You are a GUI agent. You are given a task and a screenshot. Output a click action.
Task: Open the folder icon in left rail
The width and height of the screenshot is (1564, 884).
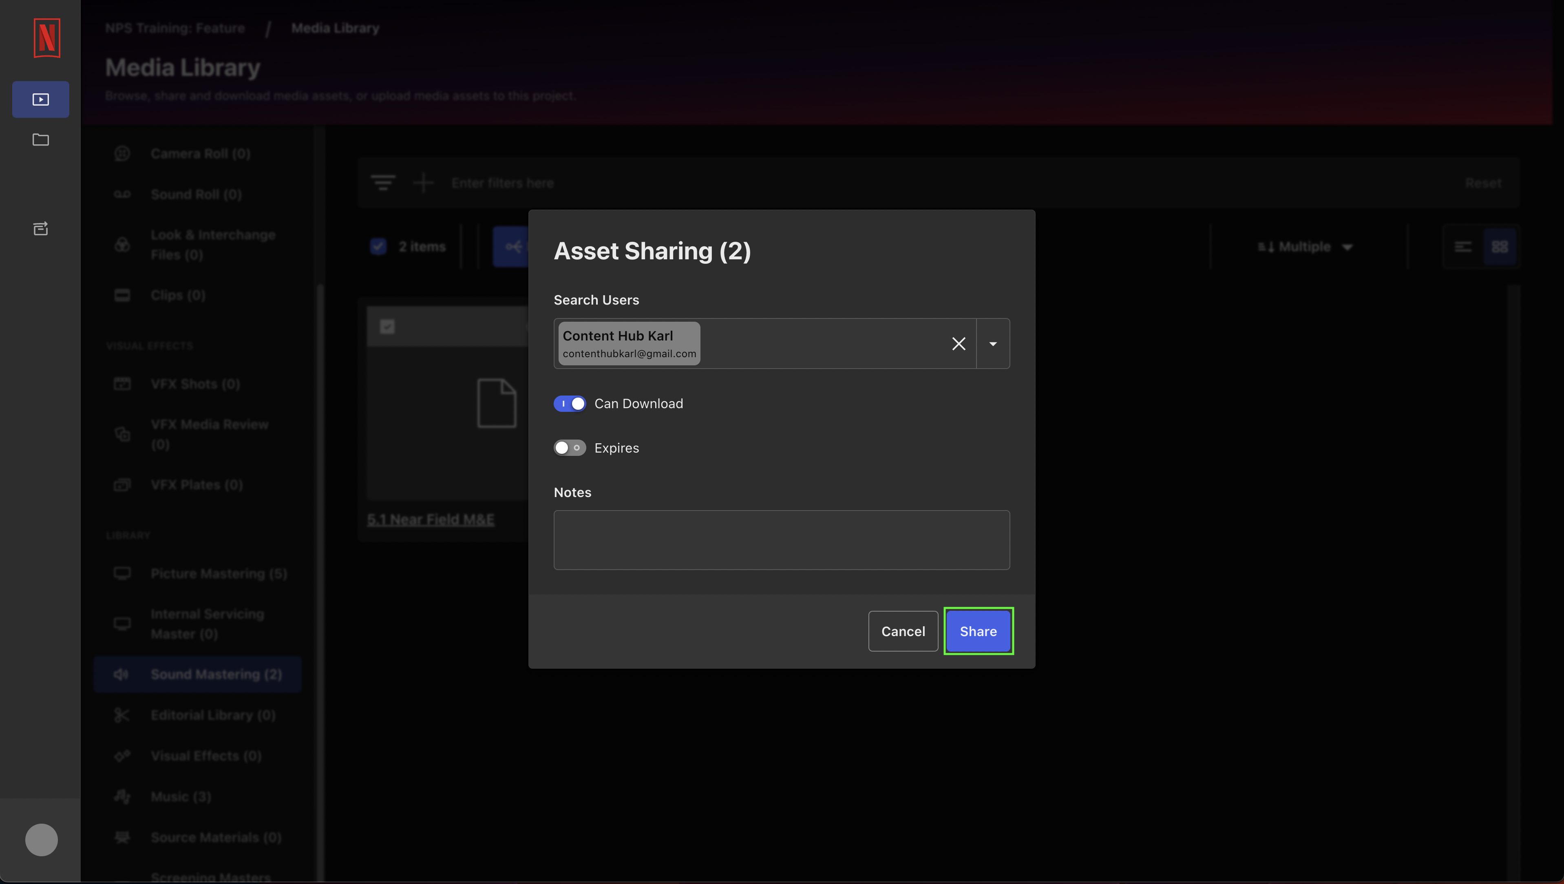pos(41,139)
